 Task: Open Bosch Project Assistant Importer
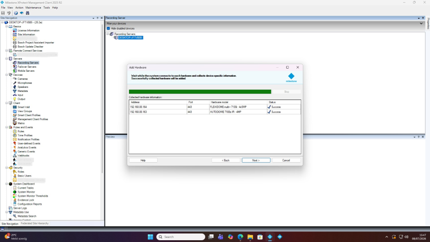(x=36, y=43)
